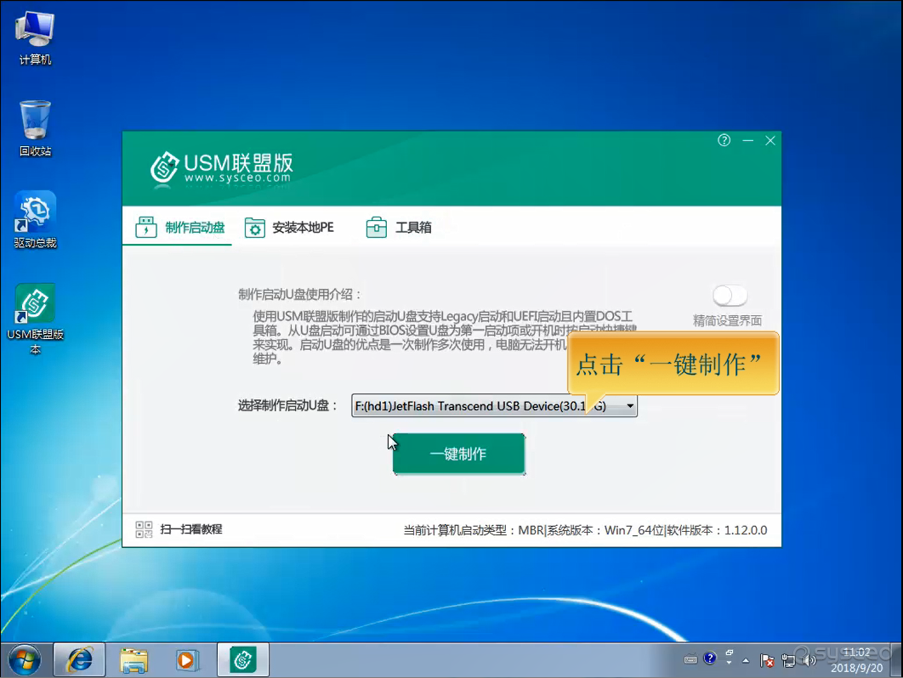Toggle the 精简设置界面 switch
Screen dimensions: 903x678
(x=730, y=296)
